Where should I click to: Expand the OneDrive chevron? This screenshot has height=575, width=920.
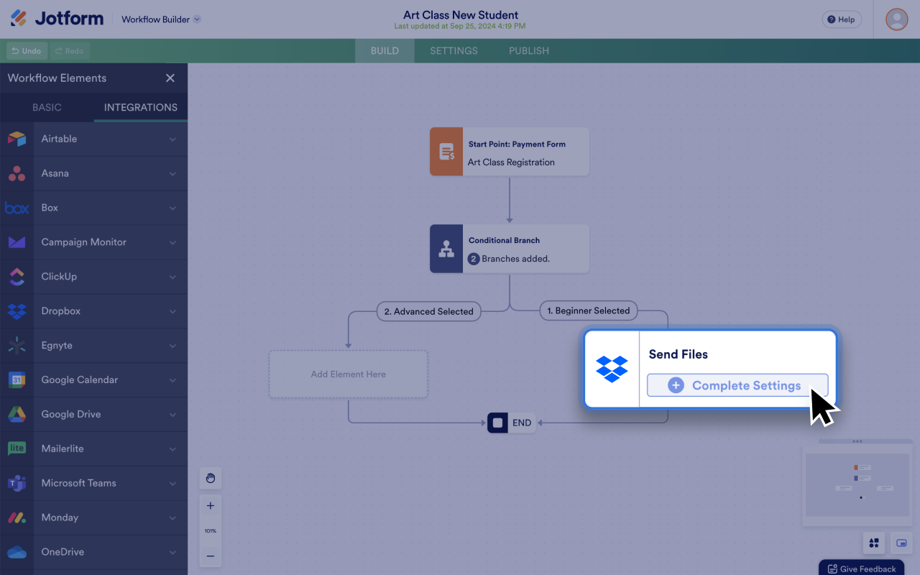pyautogui.click(x=172, y=553)
